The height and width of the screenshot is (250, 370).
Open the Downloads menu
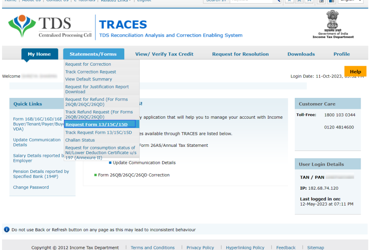[x=301, y=54]
